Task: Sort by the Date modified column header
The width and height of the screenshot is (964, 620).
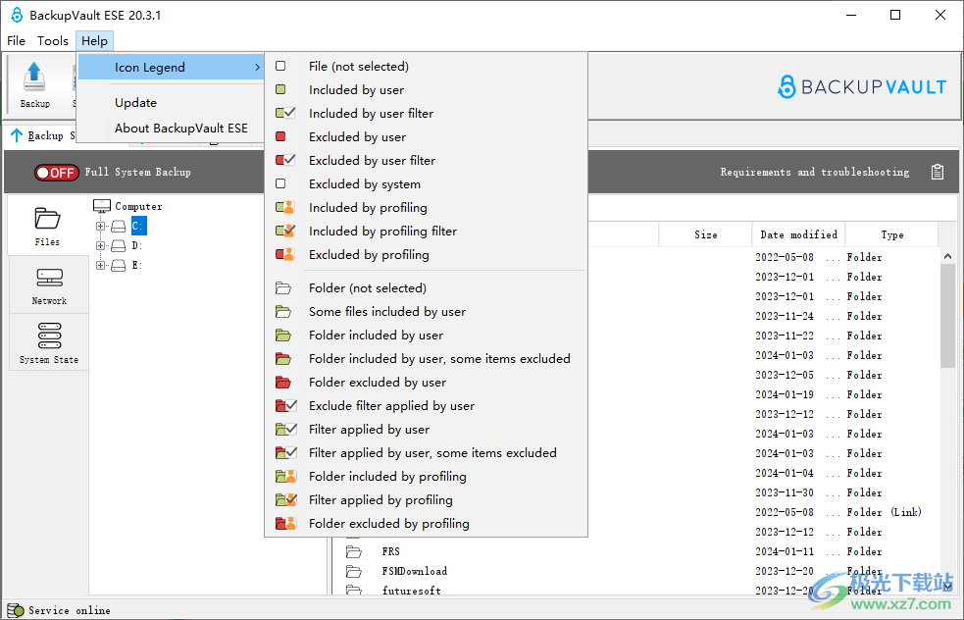Action: tap(798, 235)
